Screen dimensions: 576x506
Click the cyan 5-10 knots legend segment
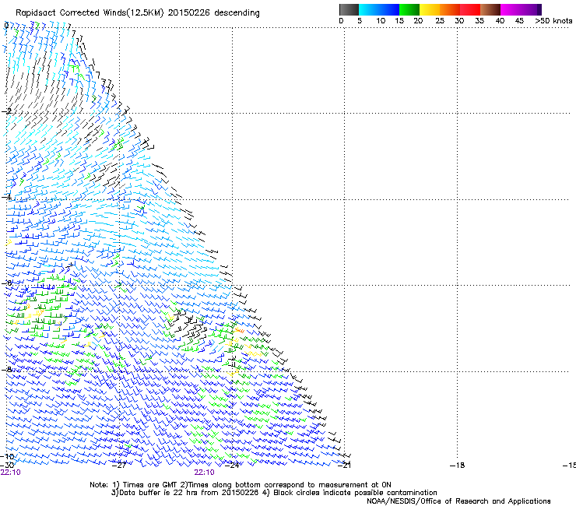point(369,9)
